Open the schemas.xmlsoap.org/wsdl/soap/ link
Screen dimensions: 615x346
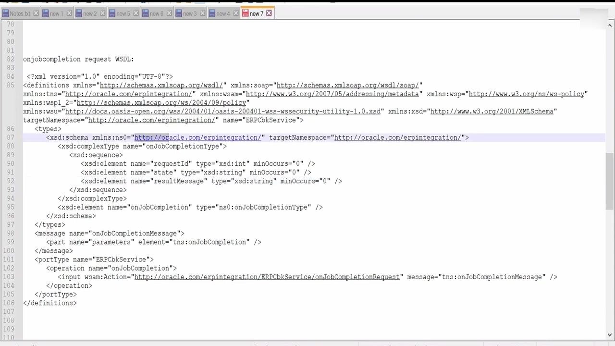pos(348,86)
